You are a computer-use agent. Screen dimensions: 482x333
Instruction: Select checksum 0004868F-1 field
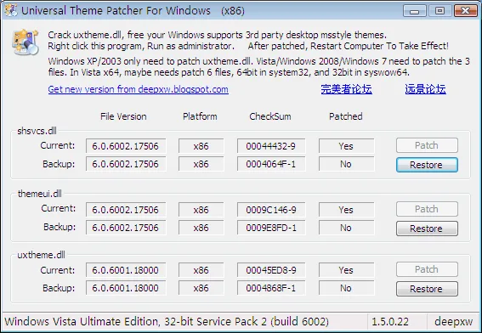coord(271,288)
